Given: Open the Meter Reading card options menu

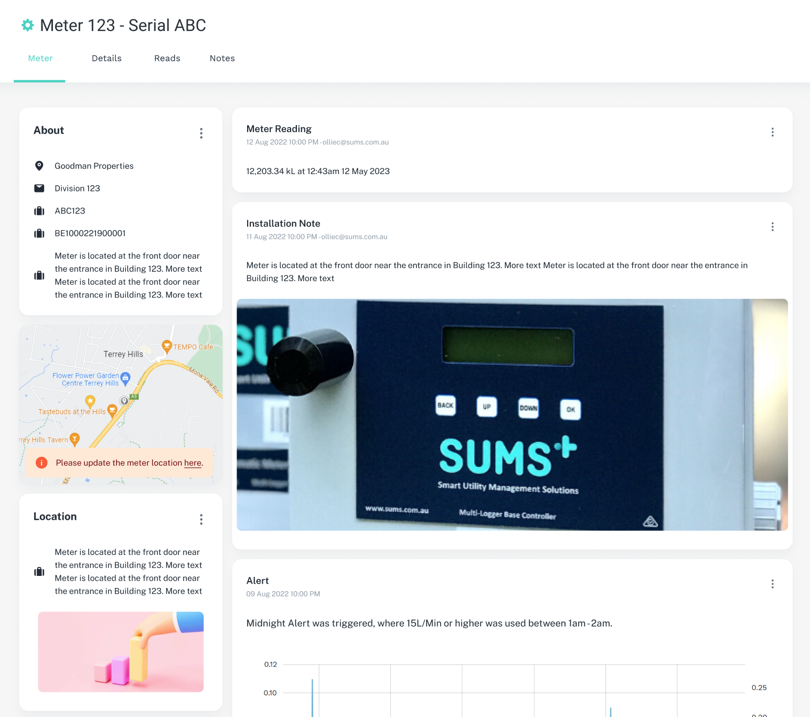Looking at the screenshot, I should pos(772,132).
